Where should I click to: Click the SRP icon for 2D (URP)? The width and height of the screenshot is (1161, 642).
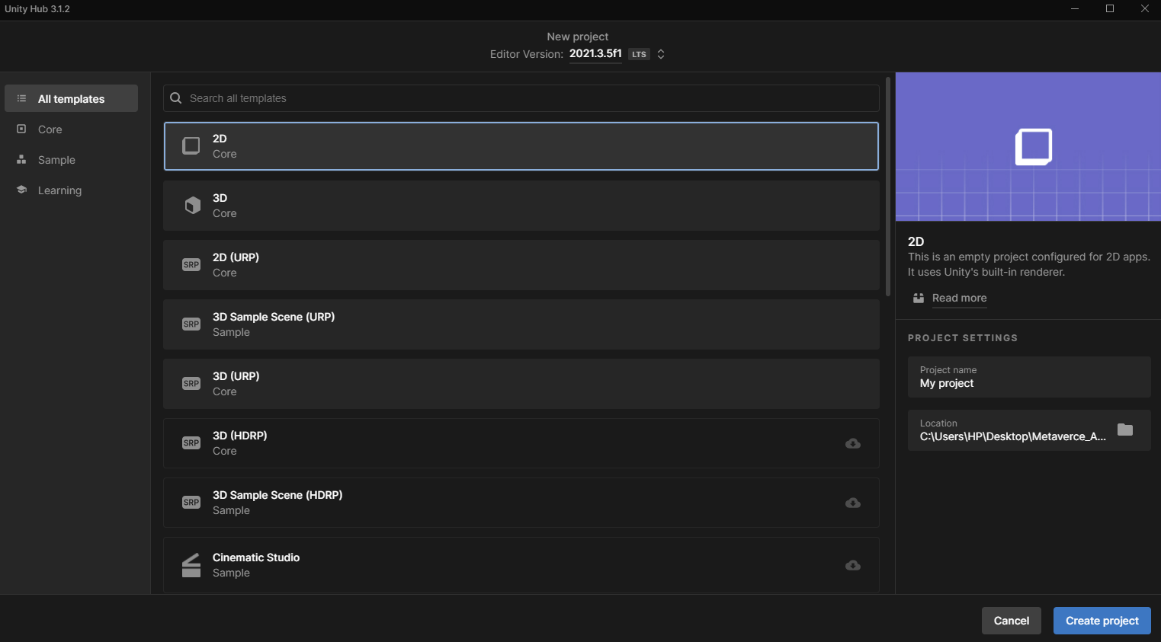click(191, 264)
